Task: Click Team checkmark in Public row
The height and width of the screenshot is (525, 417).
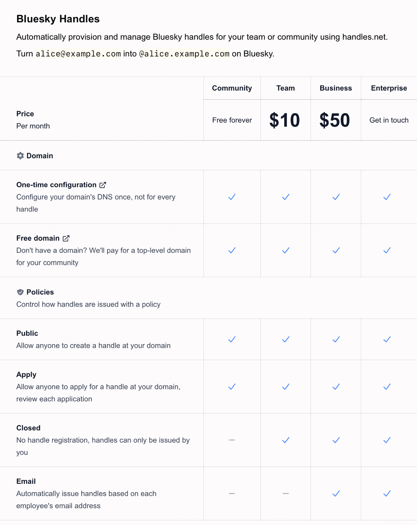Action: tap(286, 339)
